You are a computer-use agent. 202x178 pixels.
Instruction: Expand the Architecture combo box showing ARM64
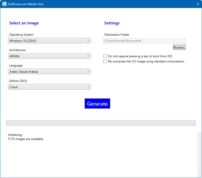[x=49, y=56]
